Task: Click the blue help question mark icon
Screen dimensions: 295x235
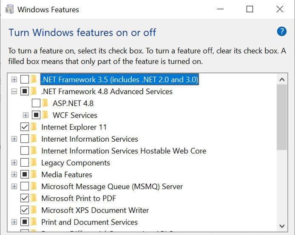Action: click(x=281, y=31)
